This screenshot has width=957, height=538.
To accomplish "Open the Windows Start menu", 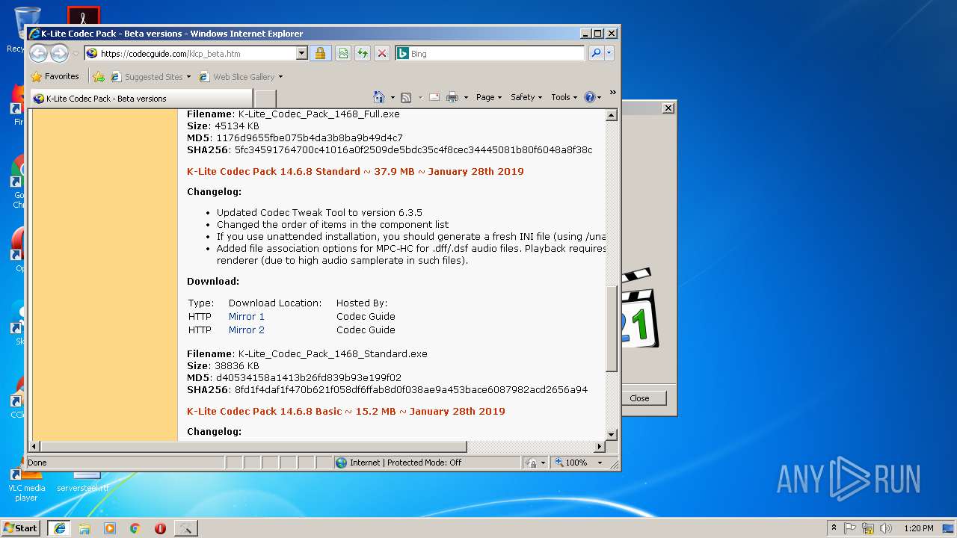I will 21,528.
